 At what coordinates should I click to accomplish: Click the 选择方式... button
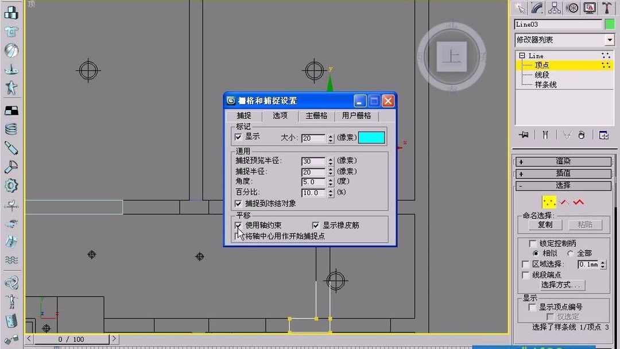click(562, 285)
